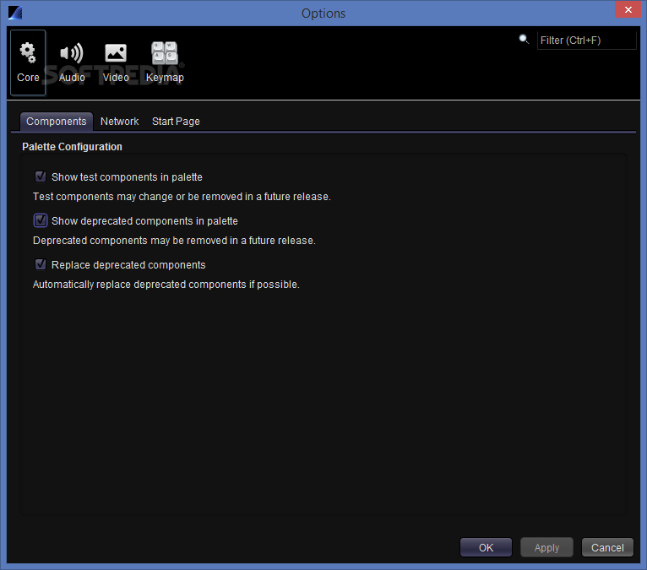Screen dimensions: 647x570
Task: Open the Audio options category
Action: [x=72, y=62]
